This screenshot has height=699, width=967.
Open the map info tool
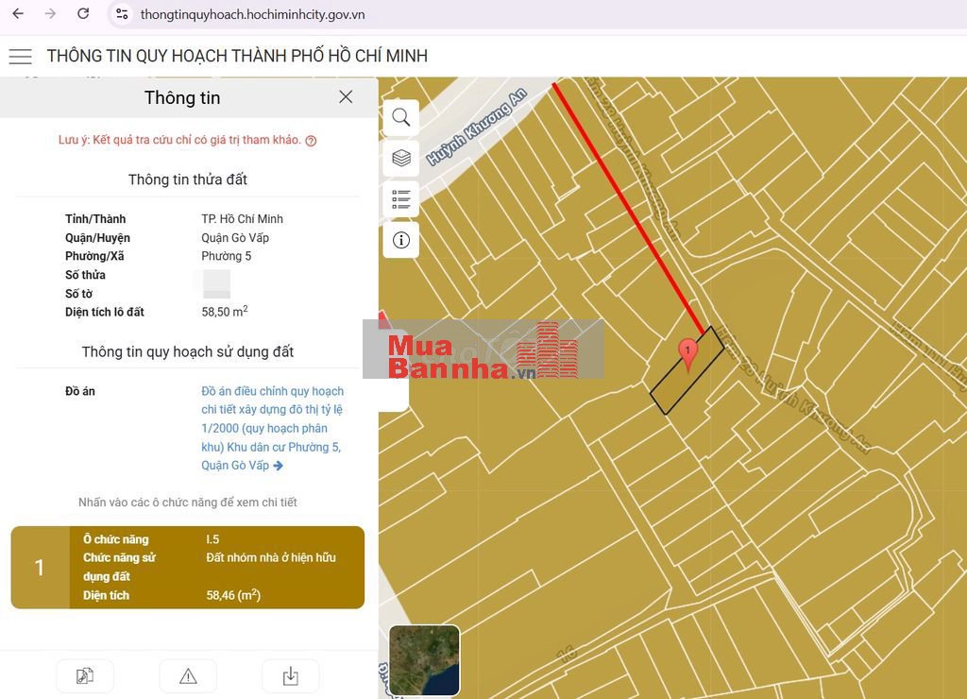coord(400,240)
